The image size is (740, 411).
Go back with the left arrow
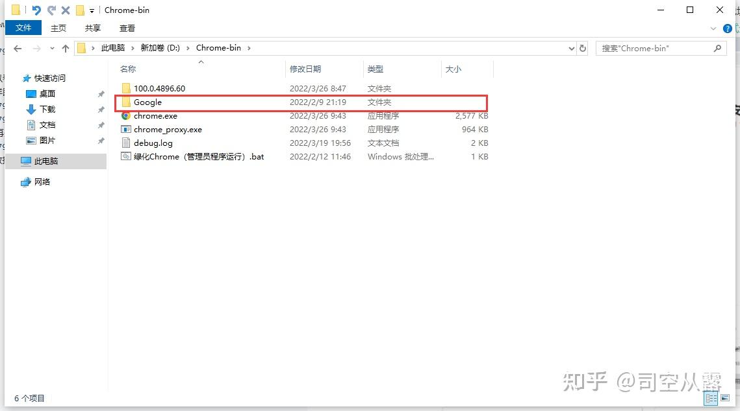coord(18,48)
